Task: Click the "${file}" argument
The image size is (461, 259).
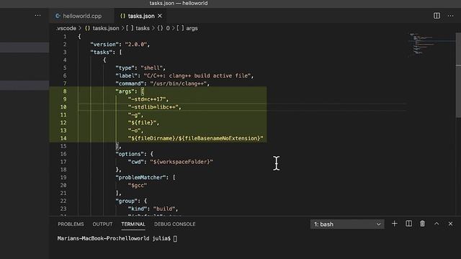Action: [142, 123]
